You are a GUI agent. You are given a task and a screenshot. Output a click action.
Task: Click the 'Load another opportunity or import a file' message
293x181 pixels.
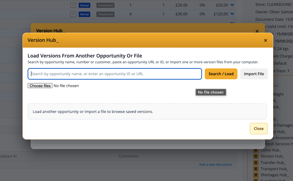(93, 112)
